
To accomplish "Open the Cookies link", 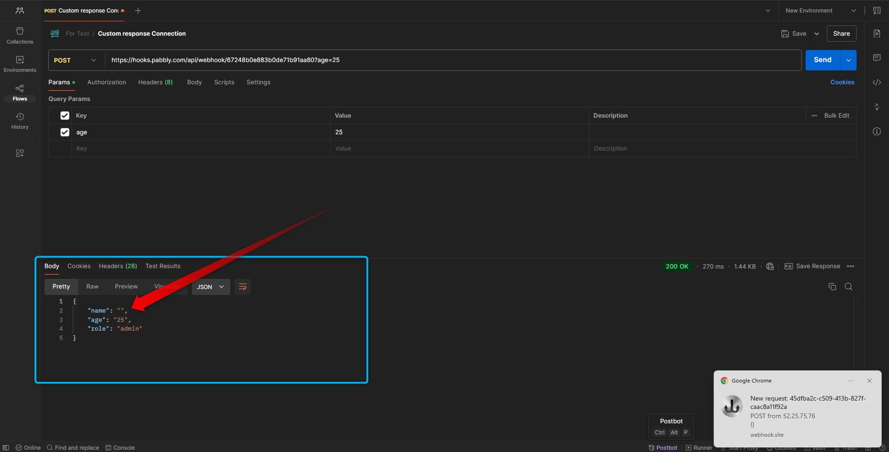I will [x=842, y=82].
